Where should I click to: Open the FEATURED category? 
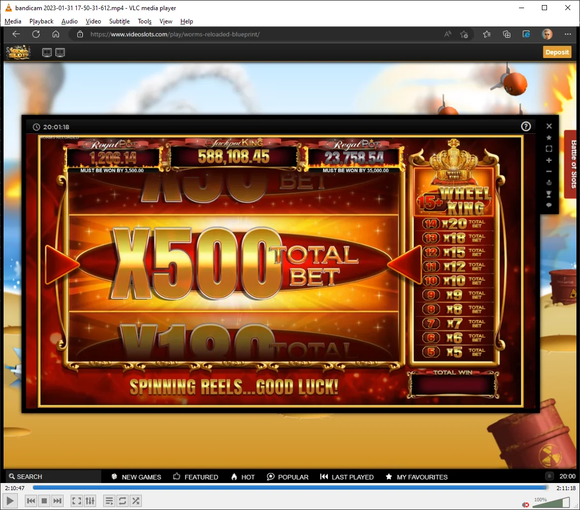[x=196, y=477]
